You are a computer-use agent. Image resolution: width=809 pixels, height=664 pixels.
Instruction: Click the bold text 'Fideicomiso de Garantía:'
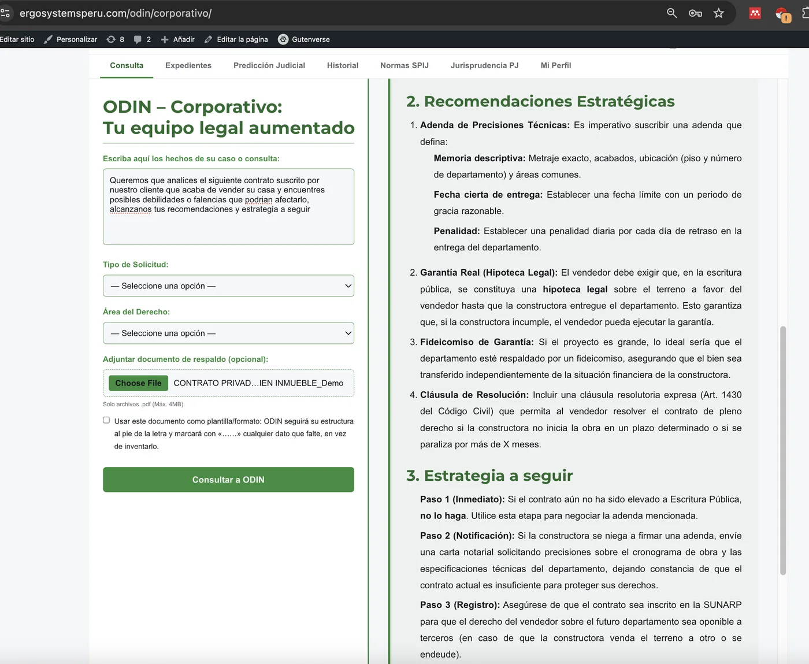pyautogui.click(x=476, y=342)
